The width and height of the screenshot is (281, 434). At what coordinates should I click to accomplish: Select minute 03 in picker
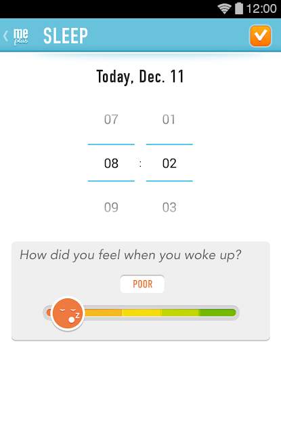click(x=169, y=208)
